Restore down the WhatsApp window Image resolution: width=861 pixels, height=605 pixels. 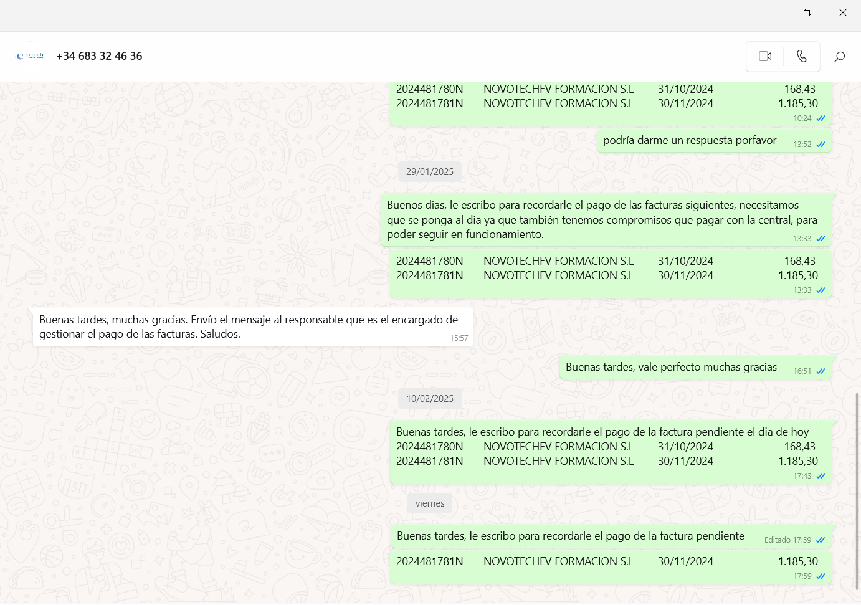click(x=807, y=12)
